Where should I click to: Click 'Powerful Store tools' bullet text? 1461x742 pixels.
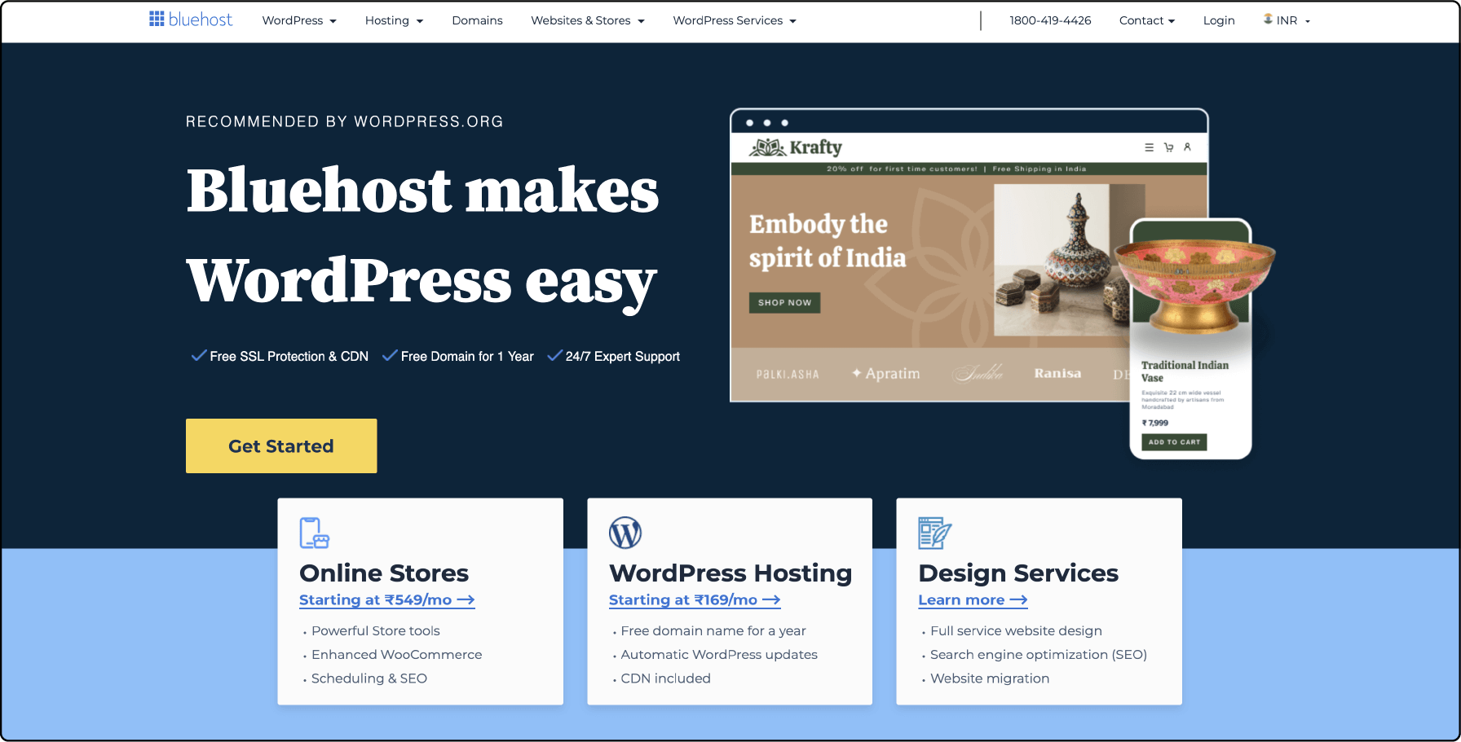click(x=376, y=631)
